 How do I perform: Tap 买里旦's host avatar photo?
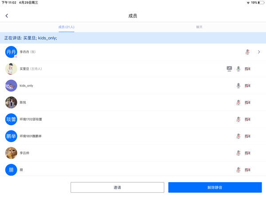click(11, 69)
